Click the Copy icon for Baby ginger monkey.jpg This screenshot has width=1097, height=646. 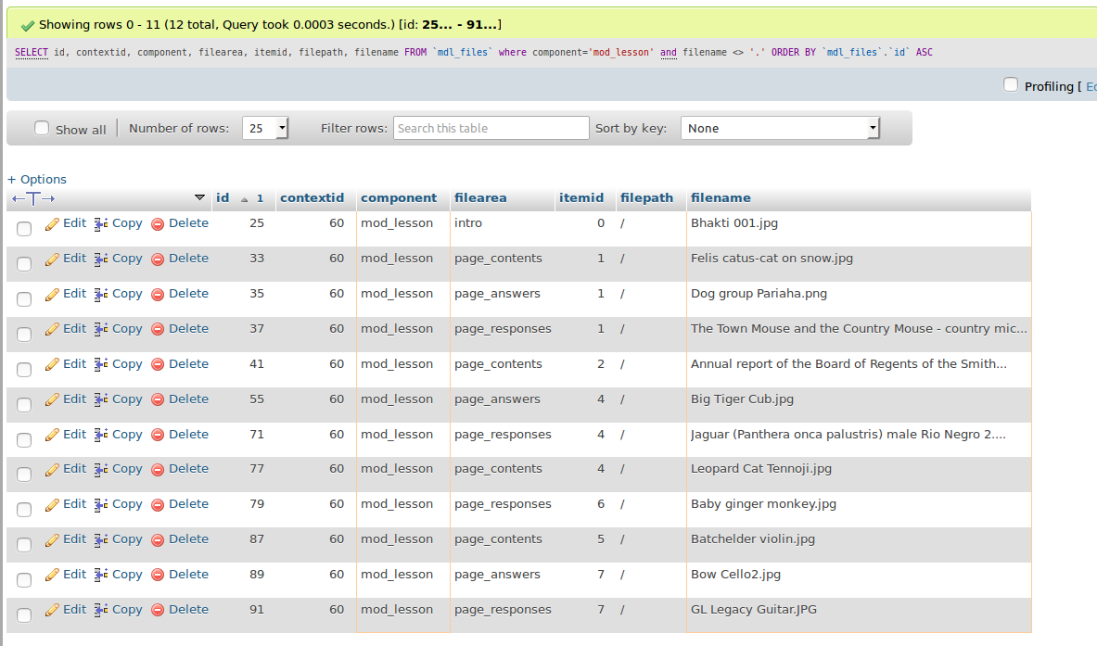tap(101, 505)
